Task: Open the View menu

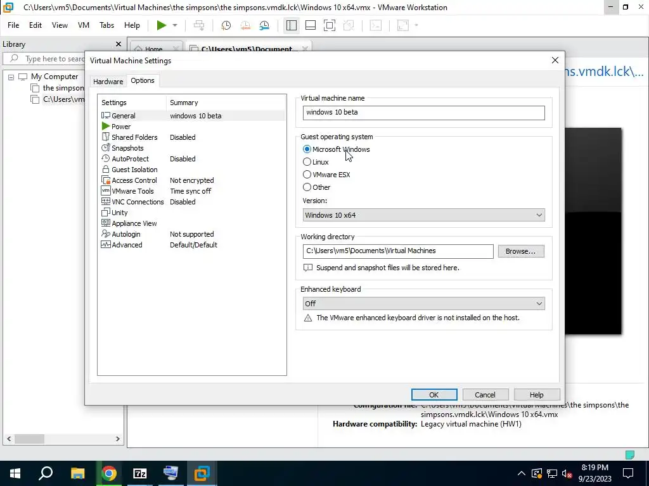Action: [60, 25]
